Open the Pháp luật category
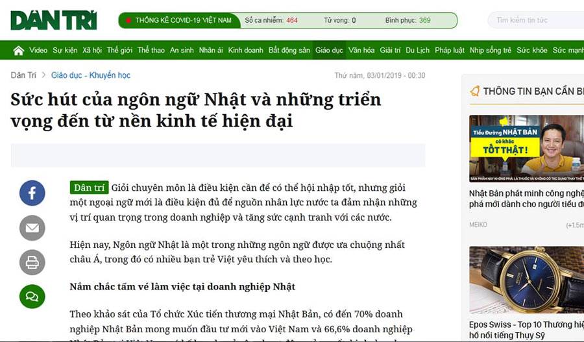Screen dimensions: 584x342 coord(450,51)
